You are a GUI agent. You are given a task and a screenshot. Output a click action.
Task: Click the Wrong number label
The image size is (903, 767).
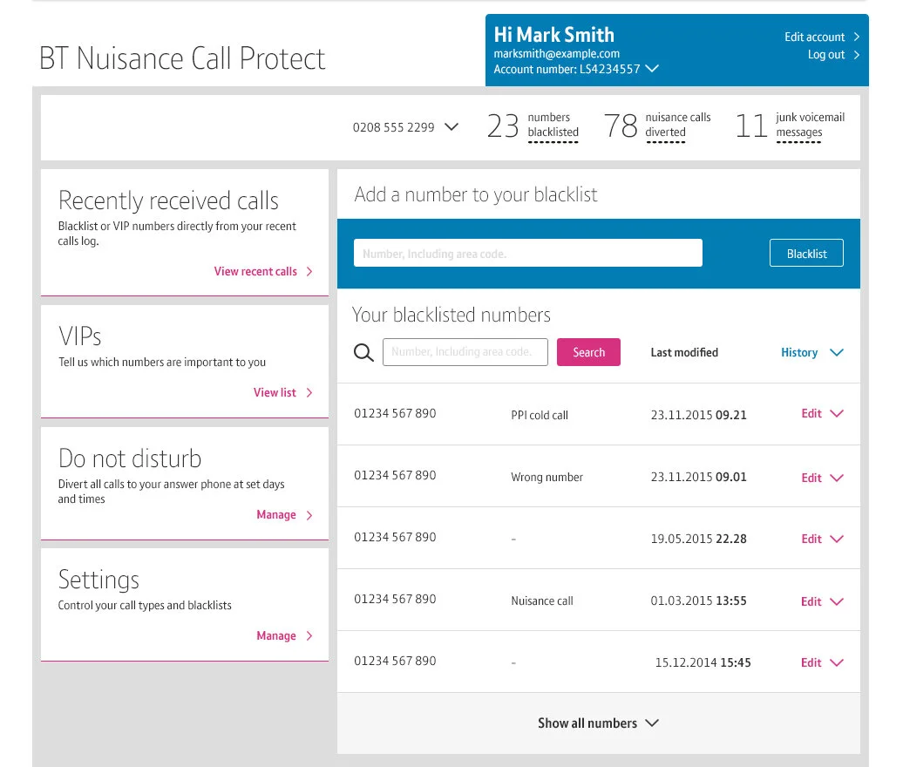[x=547, y=478]
